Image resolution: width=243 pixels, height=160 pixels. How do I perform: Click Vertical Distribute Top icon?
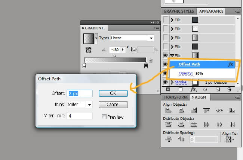pyautogui.click(x=168, y=124)
